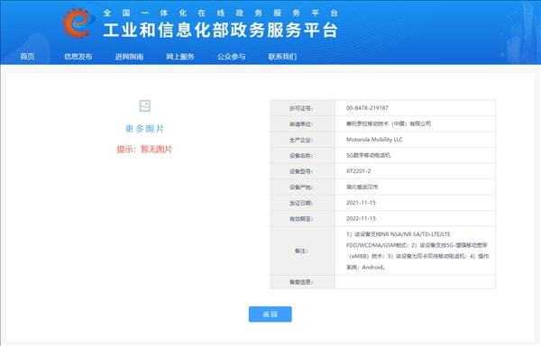Select the 进网指南 navigation item

(x=129, y=57)
